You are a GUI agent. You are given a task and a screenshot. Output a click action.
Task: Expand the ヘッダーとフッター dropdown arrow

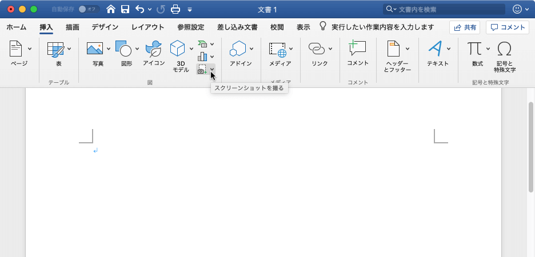click(408, 49)
